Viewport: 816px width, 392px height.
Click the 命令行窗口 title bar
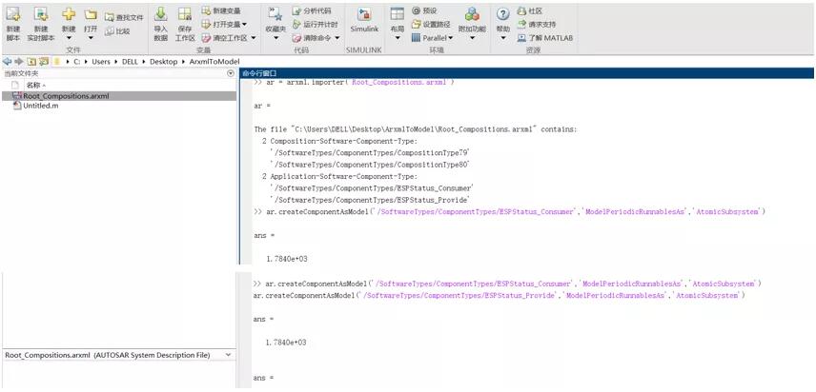[526, 73]
